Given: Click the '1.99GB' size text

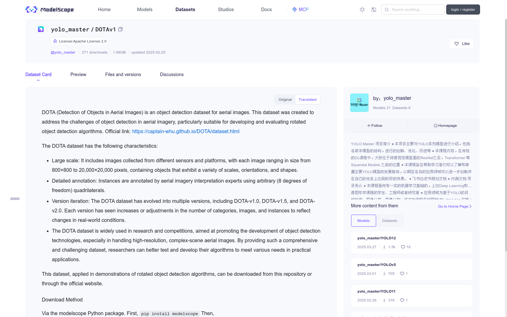Looking at the screenshot, I should 119,52.
